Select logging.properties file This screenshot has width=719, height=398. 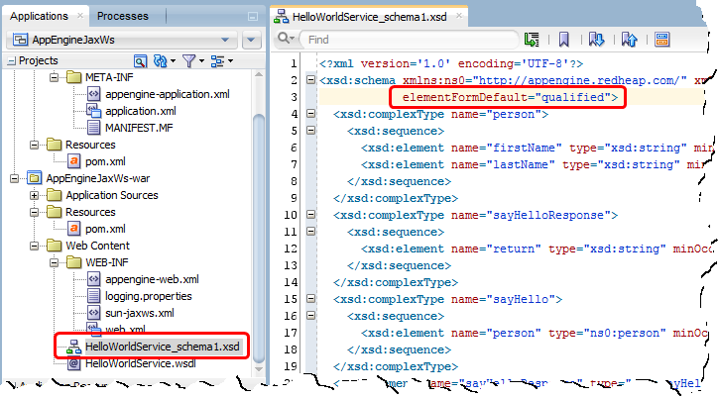pyautogui.click(x=149, y=296)
